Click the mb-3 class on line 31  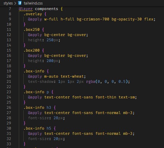tap(128, 133)
